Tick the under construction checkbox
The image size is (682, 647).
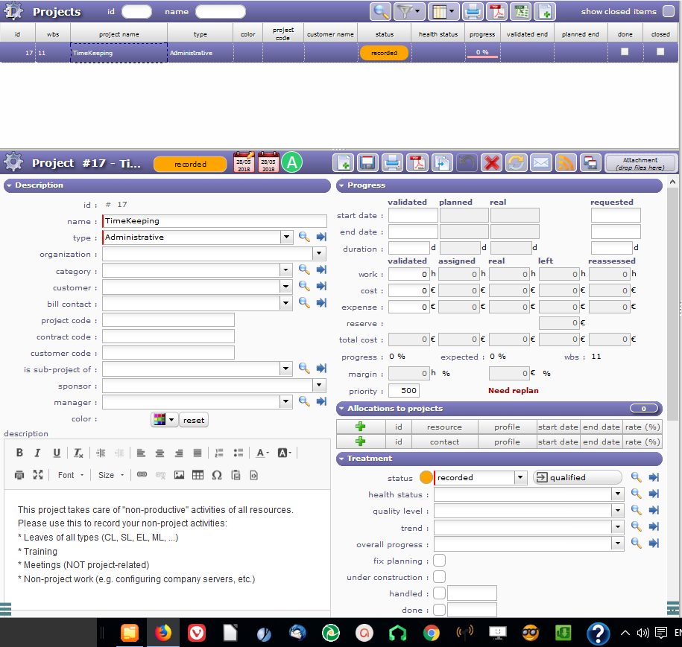(440, 577)
